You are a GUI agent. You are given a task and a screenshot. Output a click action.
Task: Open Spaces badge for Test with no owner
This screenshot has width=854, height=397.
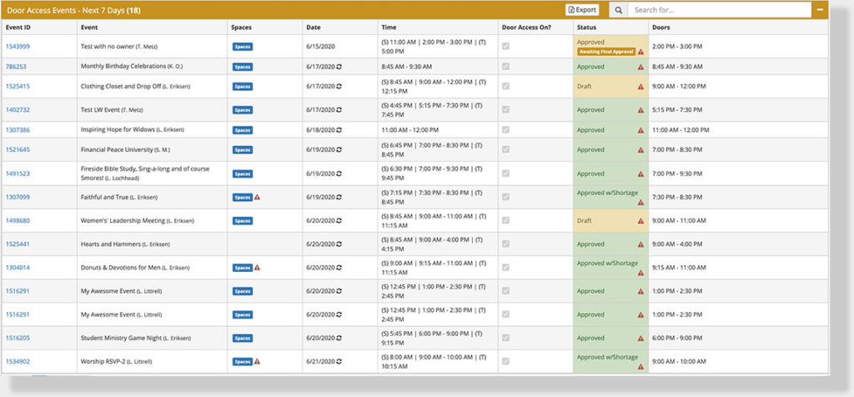tap(243, 47)
